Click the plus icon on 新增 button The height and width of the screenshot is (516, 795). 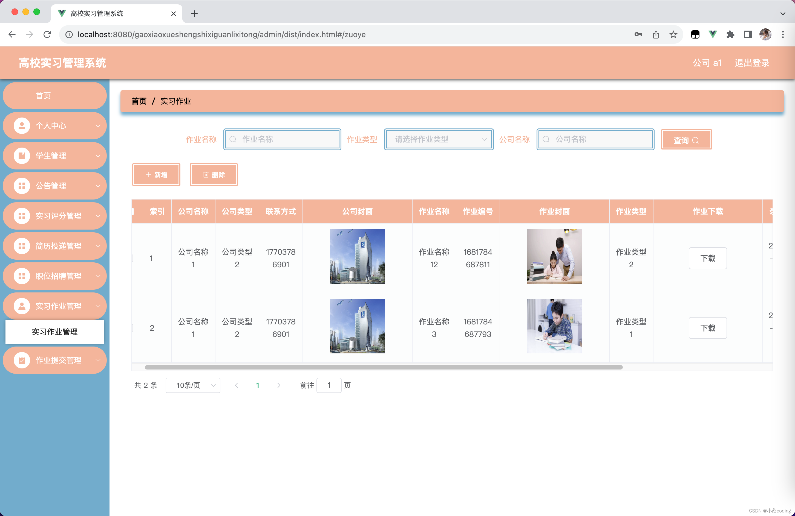(148, 175)
